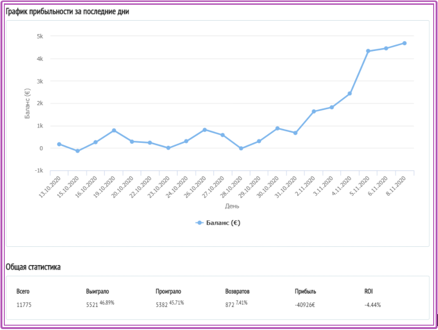Select the total value '11775'
Viewport: 438px width, 330px height.
pyautogui.click(x=24, y=305)
